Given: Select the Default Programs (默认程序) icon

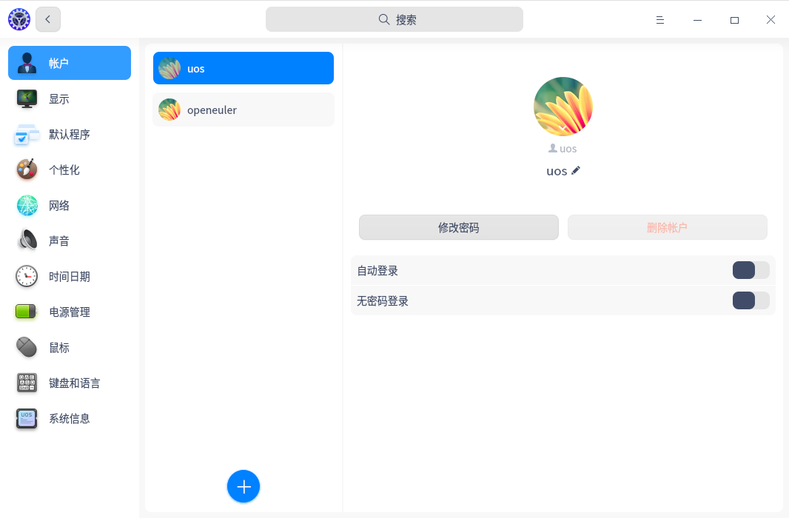Looking at the screenshot, I should pyautogui.click(x=27, y=135).
